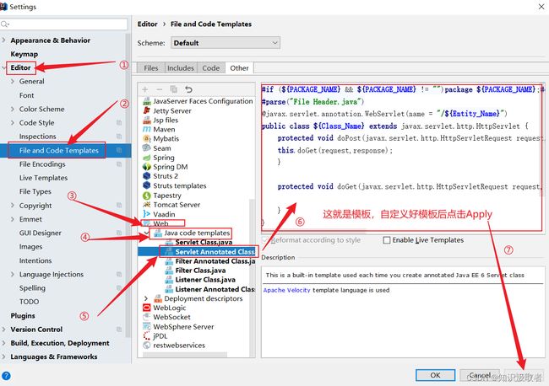
Task: Select the jPDL icon
Action: point(147,336)
